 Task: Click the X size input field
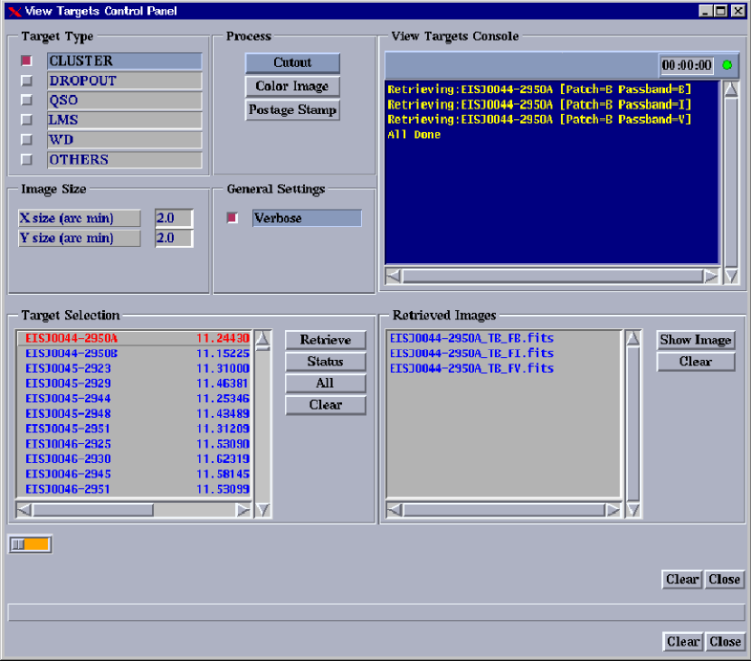click(174, 219)
